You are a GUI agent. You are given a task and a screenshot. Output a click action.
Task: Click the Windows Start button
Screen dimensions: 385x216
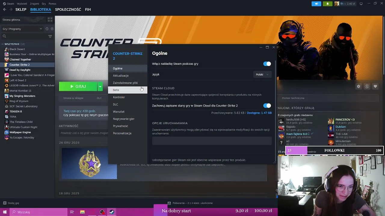coord(5,212)
